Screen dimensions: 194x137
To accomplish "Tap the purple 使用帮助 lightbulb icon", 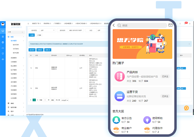I will (147, 120).
